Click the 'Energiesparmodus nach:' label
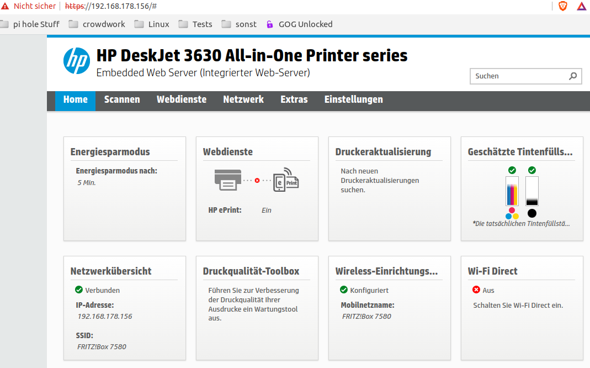This screenshot has height=368, width=590. tap(116, 171)
